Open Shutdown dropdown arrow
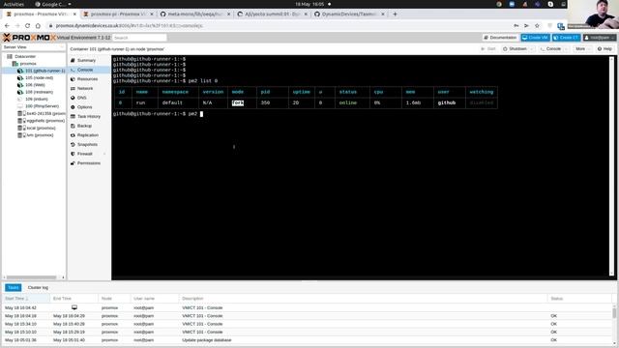Viewport: 619px width, 348px height. click(x=532, y=49)
